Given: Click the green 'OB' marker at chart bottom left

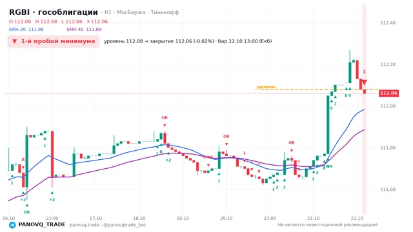Looking at the screenshot, I should pyautogui.click(x=27, y=212).
